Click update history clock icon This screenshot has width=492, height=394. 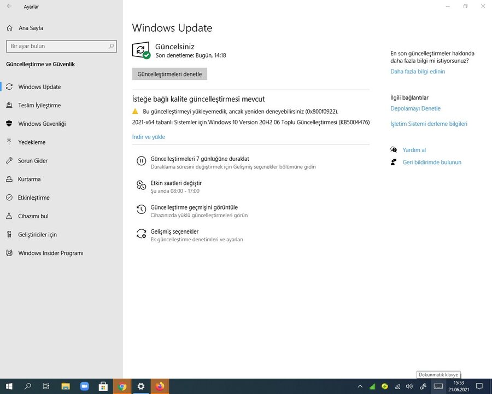tap(141, 209)
